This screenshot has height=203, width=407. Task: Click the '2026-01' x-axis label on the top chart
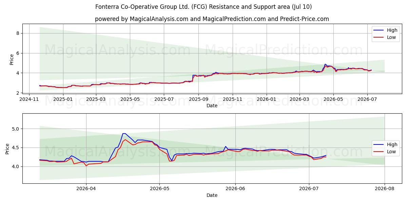pos(266,99)
